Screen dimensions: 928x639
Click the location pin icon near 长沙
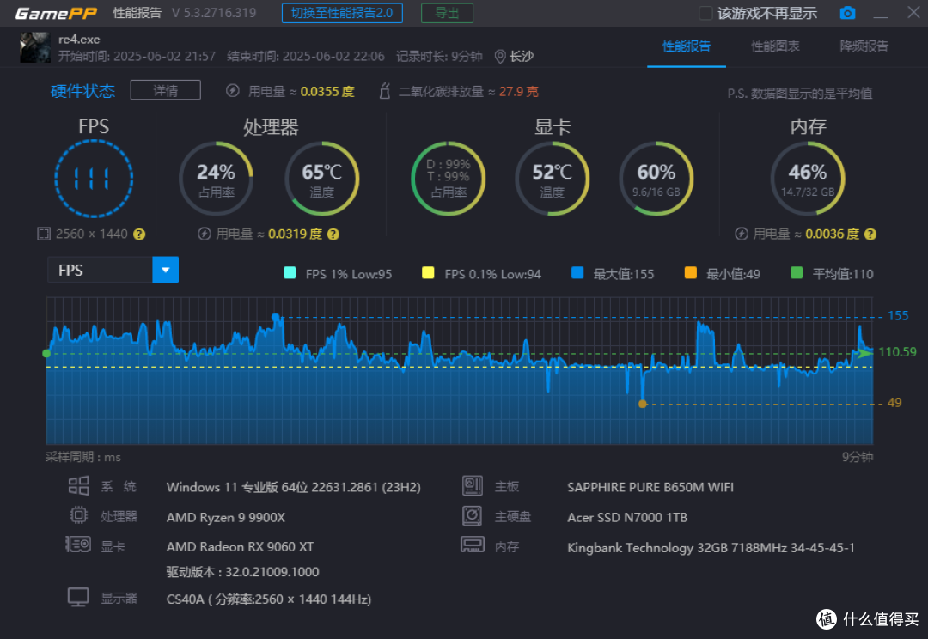pyautogui.click(x=500, y=56)
